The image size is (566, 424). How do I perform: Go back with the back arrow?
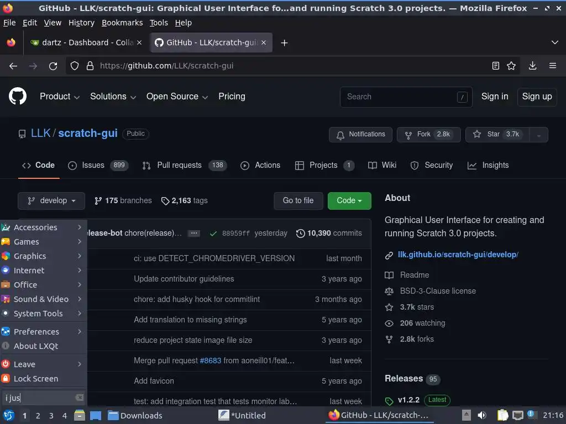[x=13, y=66]
